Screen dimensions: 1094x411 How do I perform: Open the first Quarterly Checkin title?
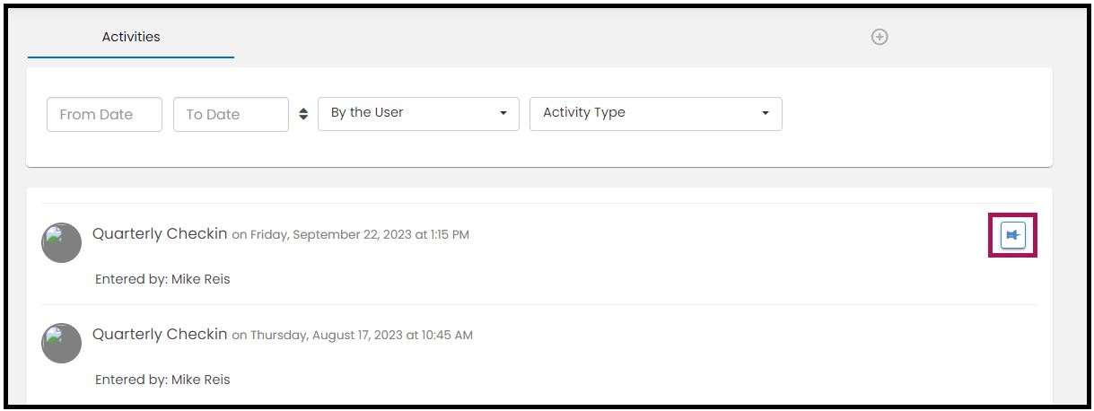click(160, 234)
